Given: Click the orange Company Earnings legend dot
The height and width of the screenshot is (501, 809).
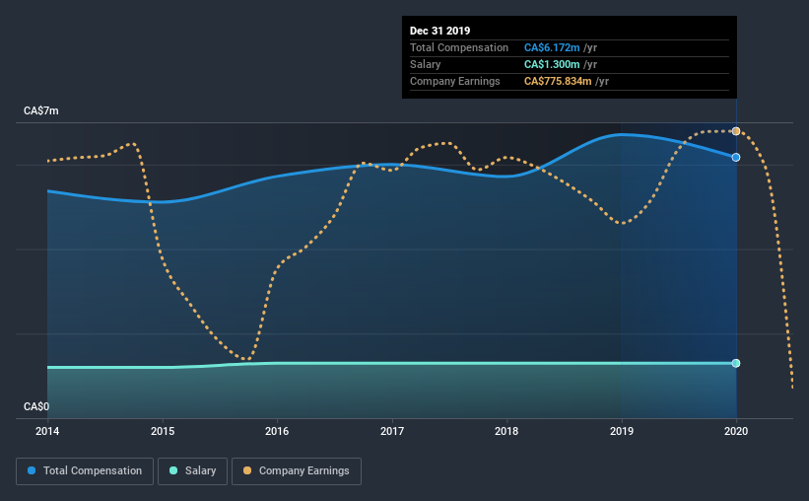Looking at the screenshot, I should click(x=247, y=470).
